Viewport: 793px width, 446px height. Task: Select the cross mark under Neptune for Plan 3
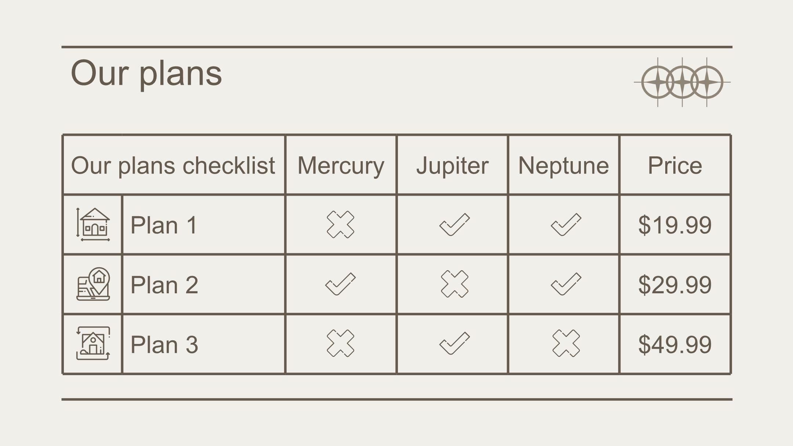(566, 343)
